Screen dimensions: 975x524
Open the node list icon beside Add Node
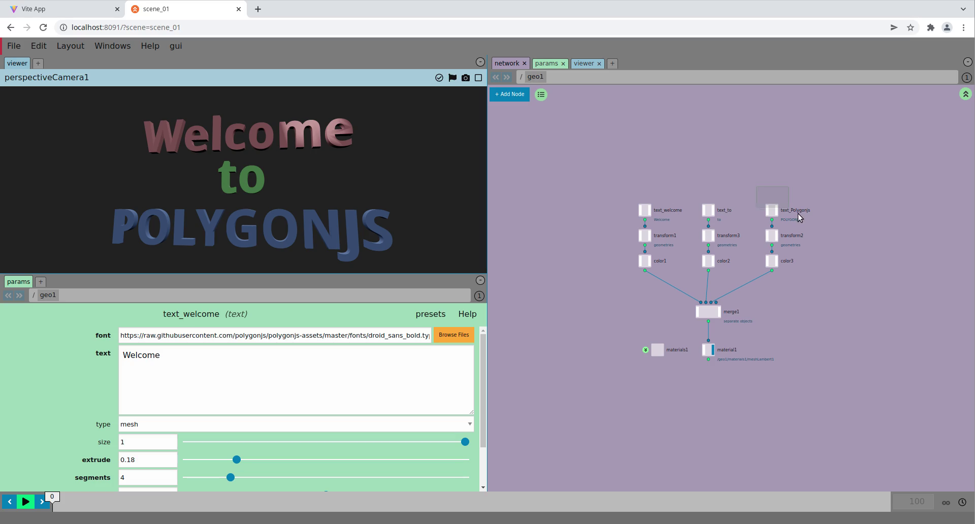pyautogui.click(x=541, y=94)
